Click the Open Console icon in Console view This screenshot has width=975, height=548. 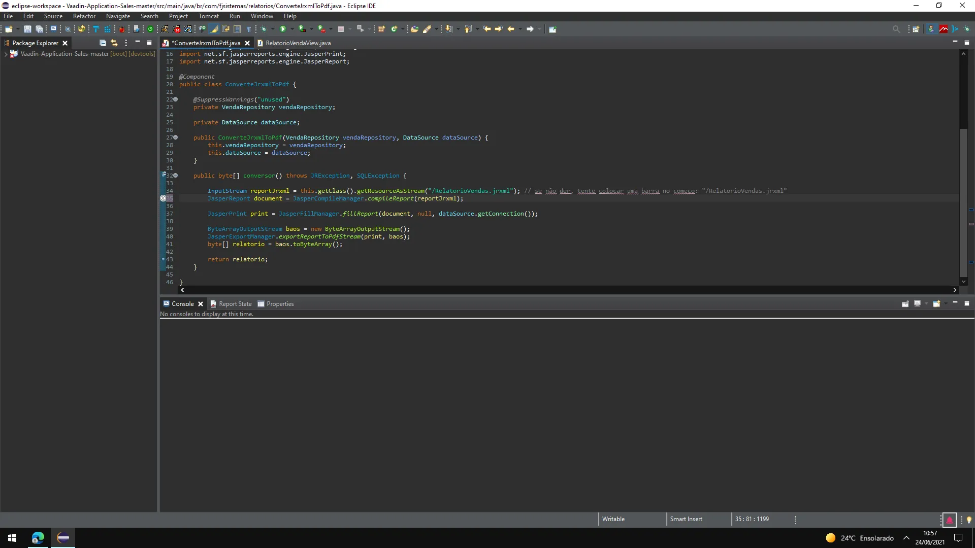click(936, 304)
